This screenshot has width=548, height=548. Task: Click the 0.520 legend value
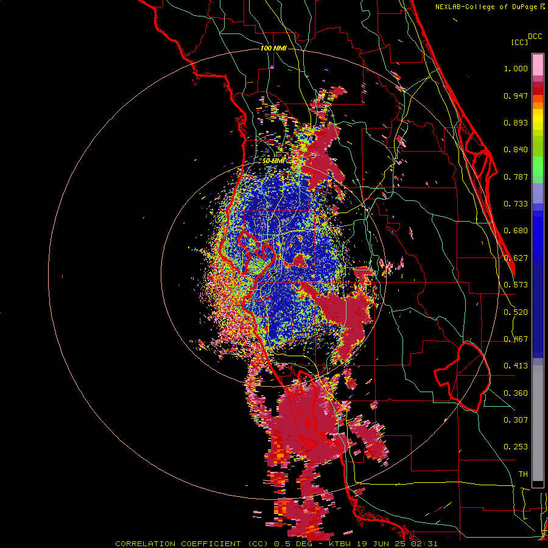coord(516,312)
